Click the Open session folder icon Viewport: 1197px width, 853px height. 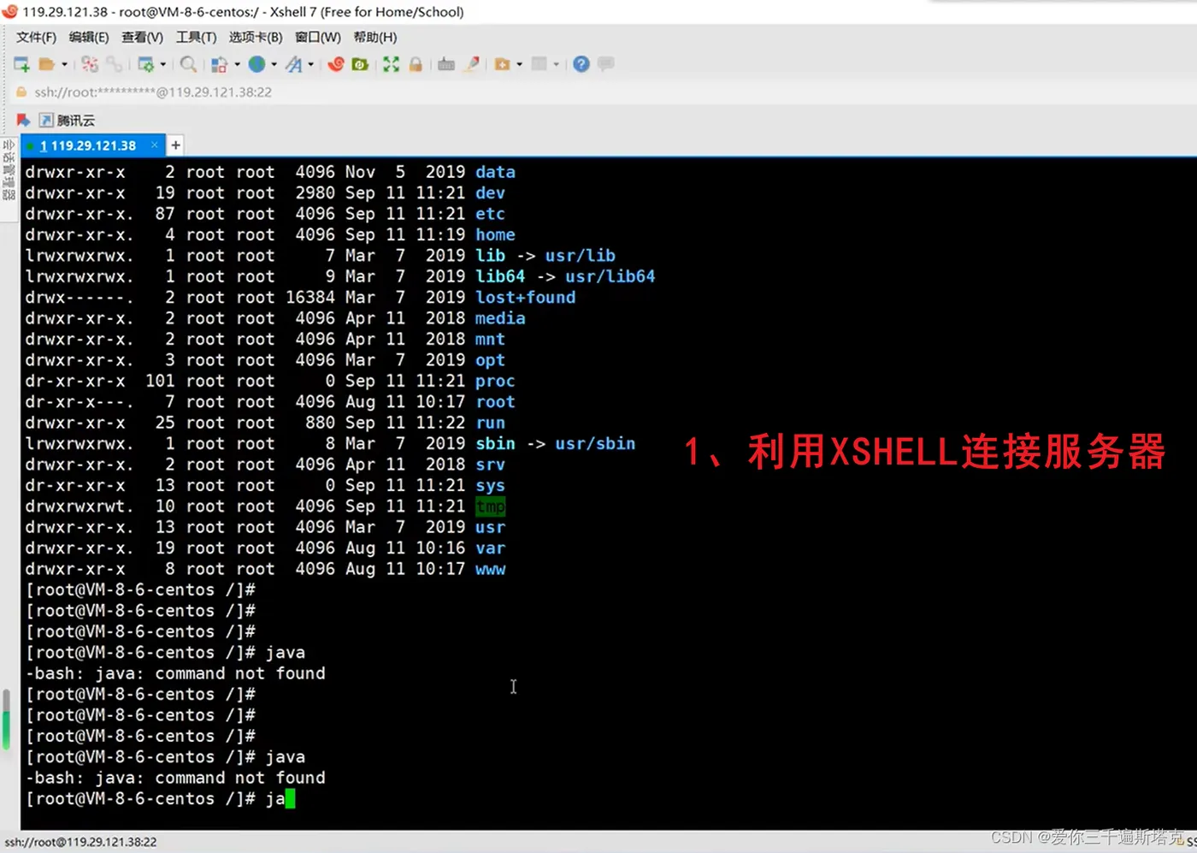click(47, 64)
